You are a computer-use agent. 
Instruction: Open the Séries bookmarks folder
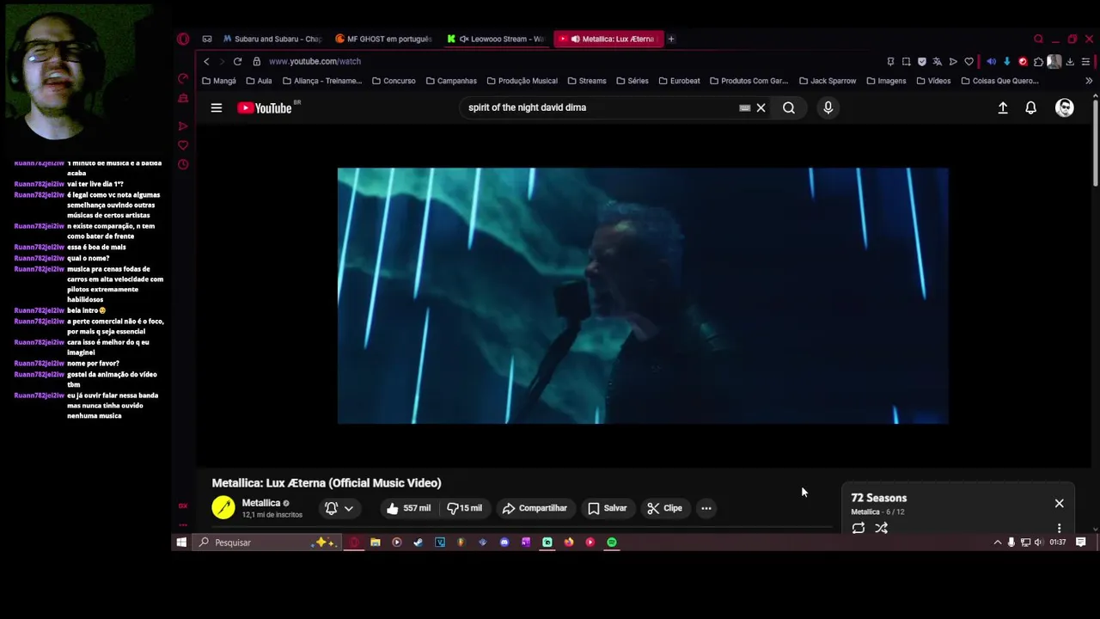tap(632, 81)
